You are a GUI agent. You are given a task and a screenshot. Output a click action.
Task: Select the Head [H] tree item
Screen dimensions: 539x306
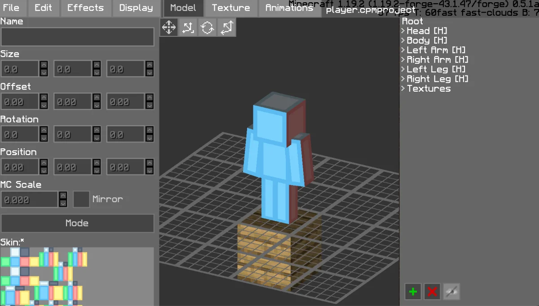click(427, 31)
